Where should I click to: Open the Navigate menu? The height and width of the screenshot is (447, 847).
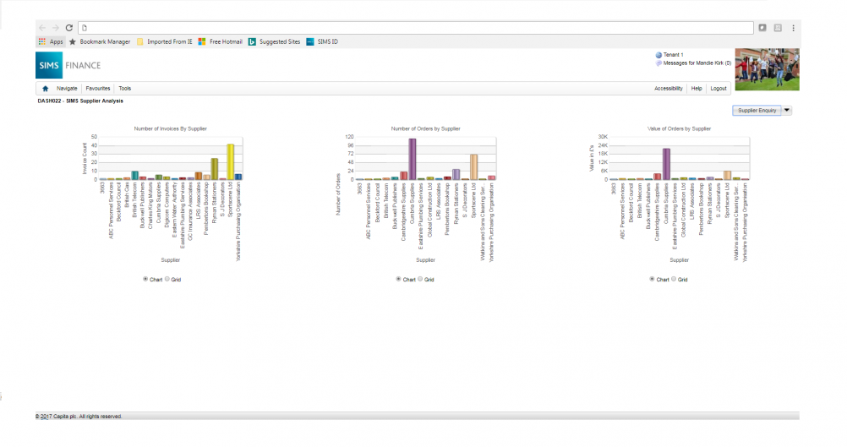click(x=67, y=89)
